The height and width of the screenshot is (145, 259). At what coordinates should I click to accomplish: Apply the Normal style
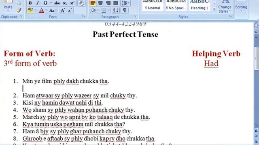click(153, 5)
